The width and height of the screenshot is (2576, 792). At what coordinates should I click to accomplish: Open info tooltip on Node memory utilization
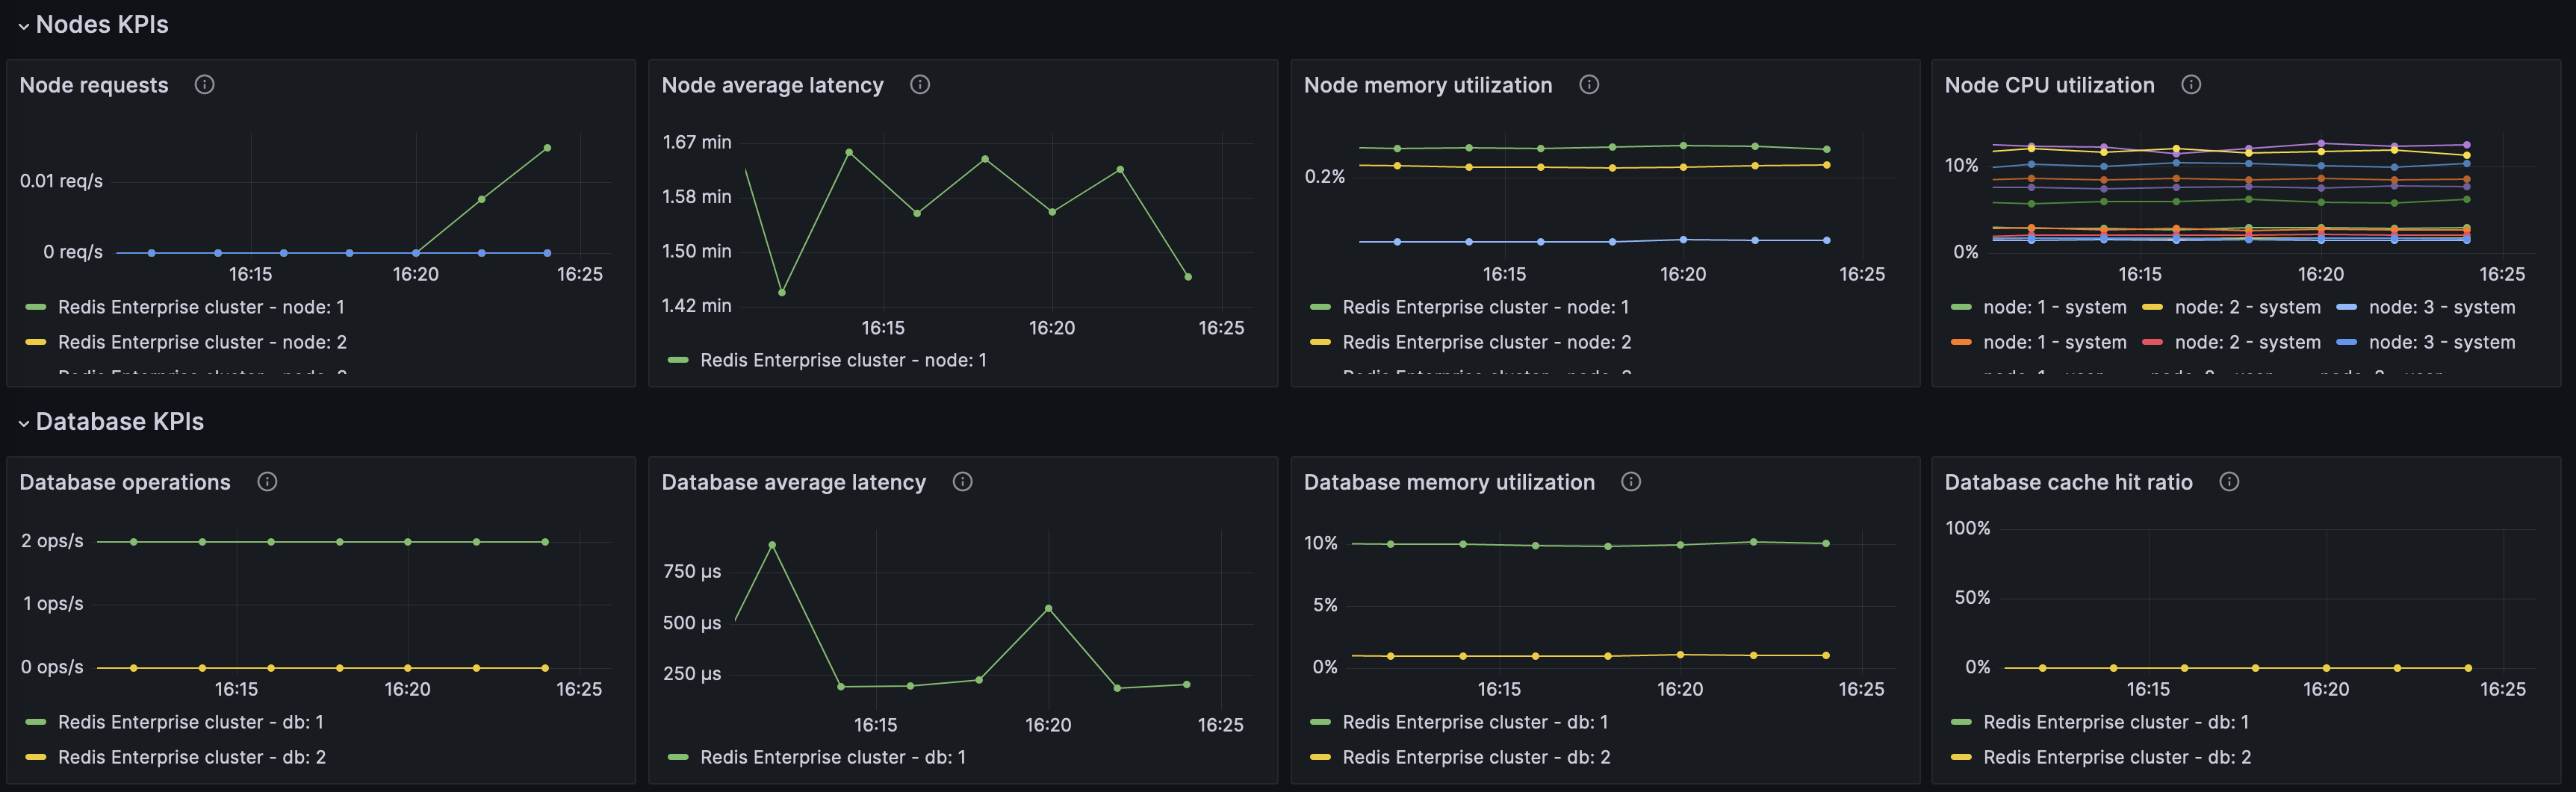(1589, 84)
